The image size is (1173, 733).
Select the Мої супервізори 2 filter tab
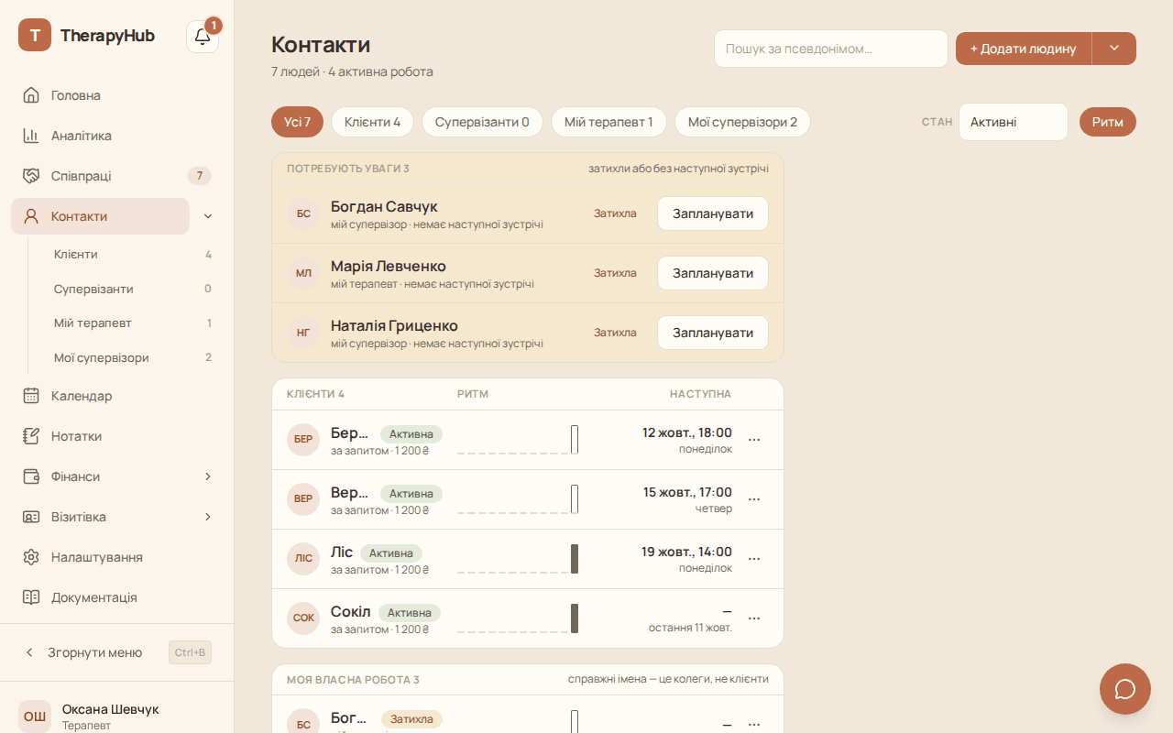742,122
